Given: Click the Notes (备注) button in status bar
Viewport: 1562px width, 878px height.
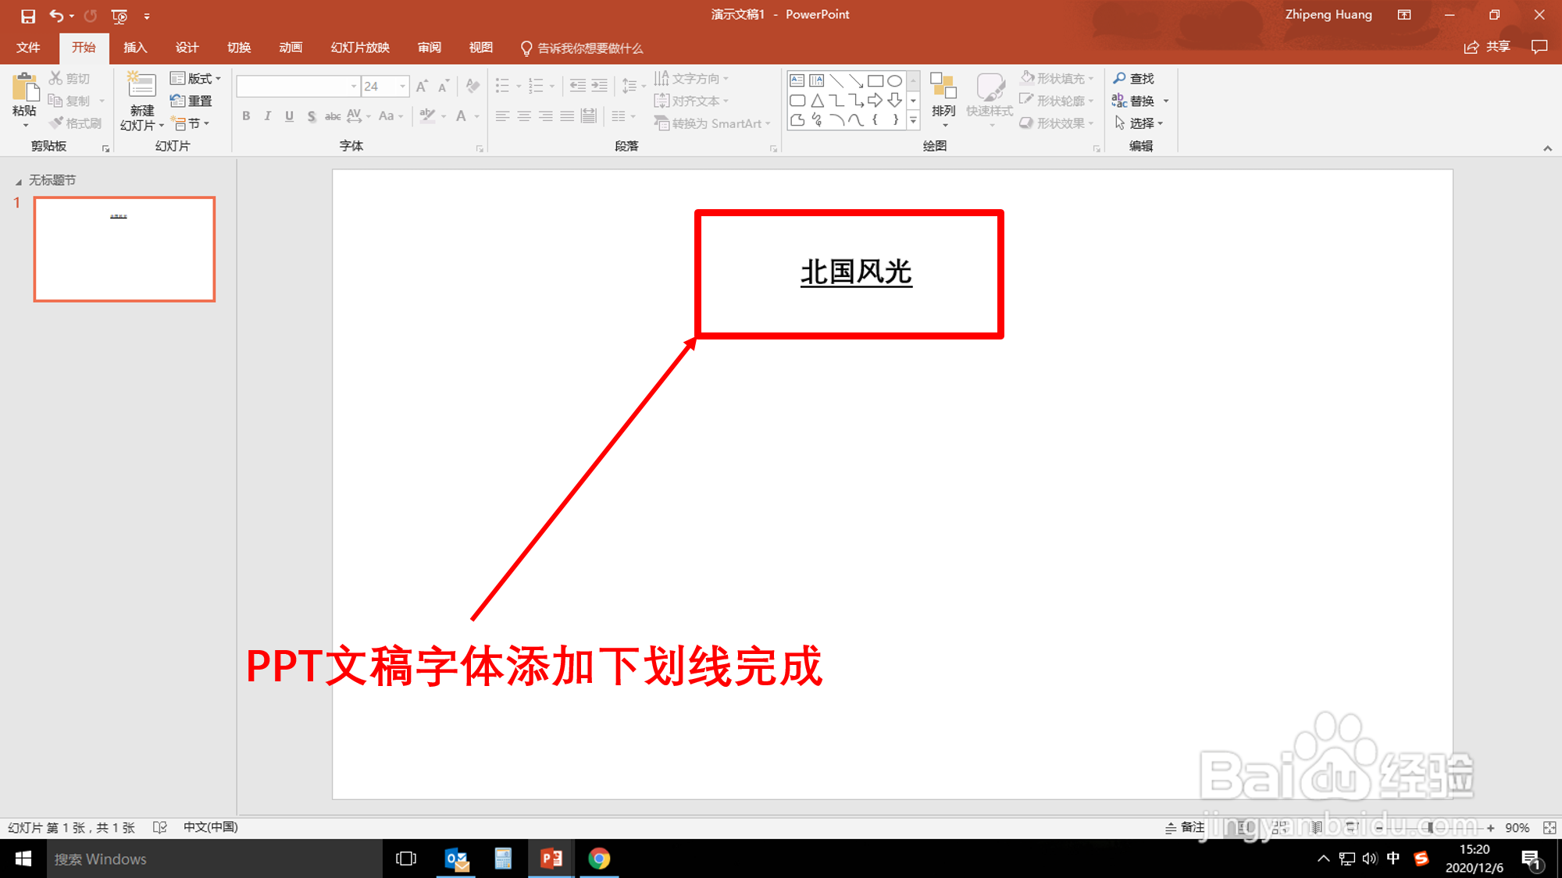Looking at the screenshot, I should tap(1185, 827).
